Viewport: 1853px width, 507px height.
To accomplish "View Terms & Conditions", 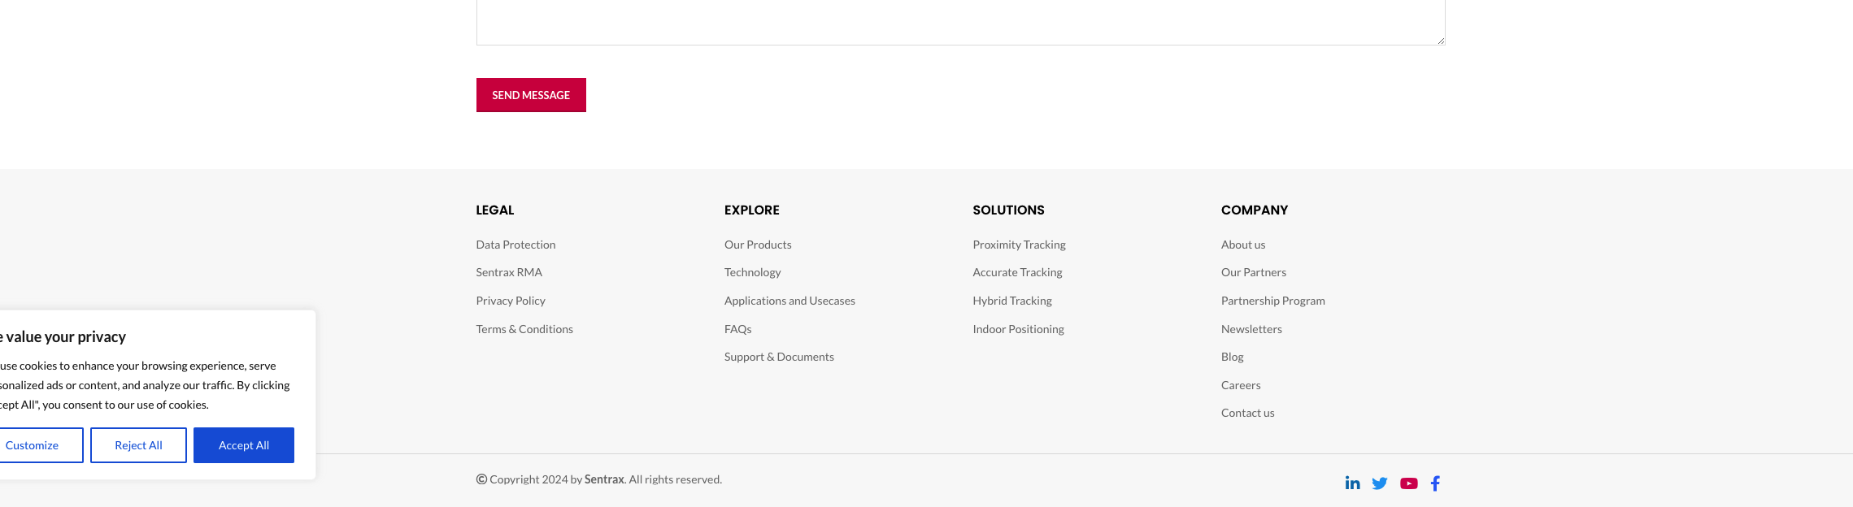I will (x=524, y=329).
